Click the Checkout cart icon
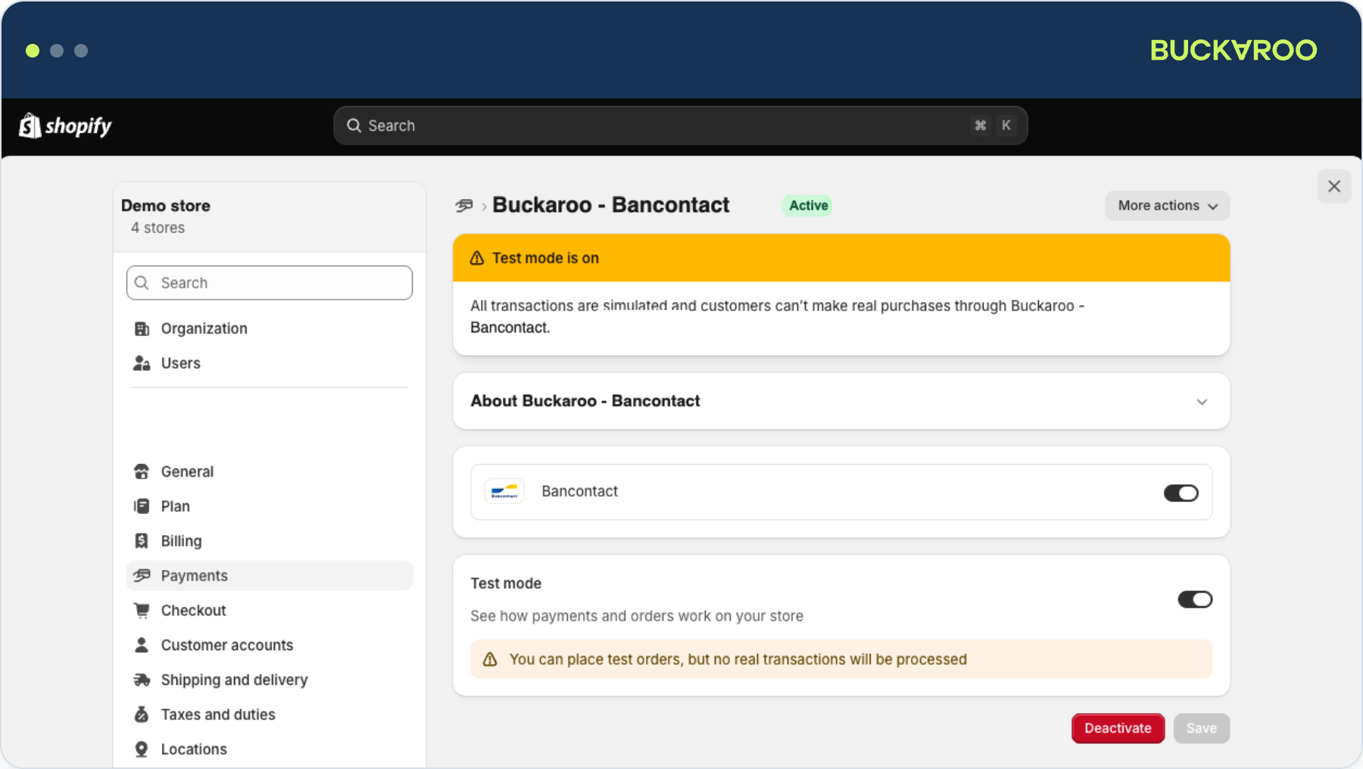Viewport: 1363px width, 769px height. pos(142,610)
